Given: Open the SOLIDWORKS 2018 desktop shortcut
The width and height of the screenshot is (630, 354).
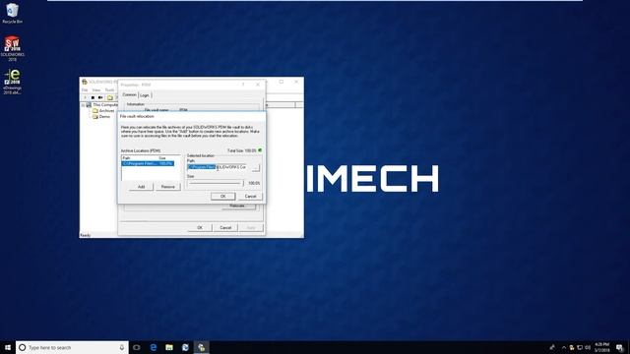Looking at the screenshot, I should pyautogui.click(x=12, y=48).
